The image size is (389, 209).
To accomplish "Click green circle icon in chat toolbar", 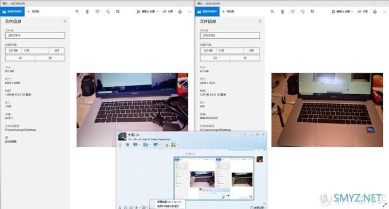I will (x=167, y=145).
